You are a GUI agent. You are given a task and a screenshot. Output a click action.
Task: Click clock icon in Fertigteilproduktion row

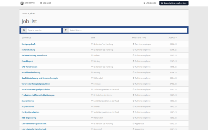133,112
